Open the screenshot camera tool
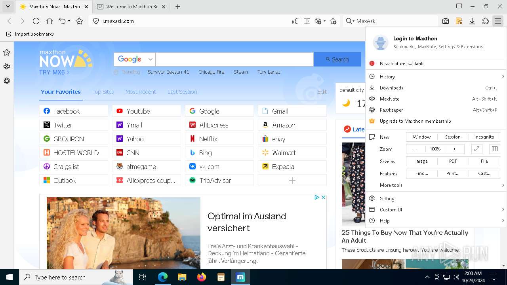This screenshot has height=285, width=507. click(x=446, y=21)
